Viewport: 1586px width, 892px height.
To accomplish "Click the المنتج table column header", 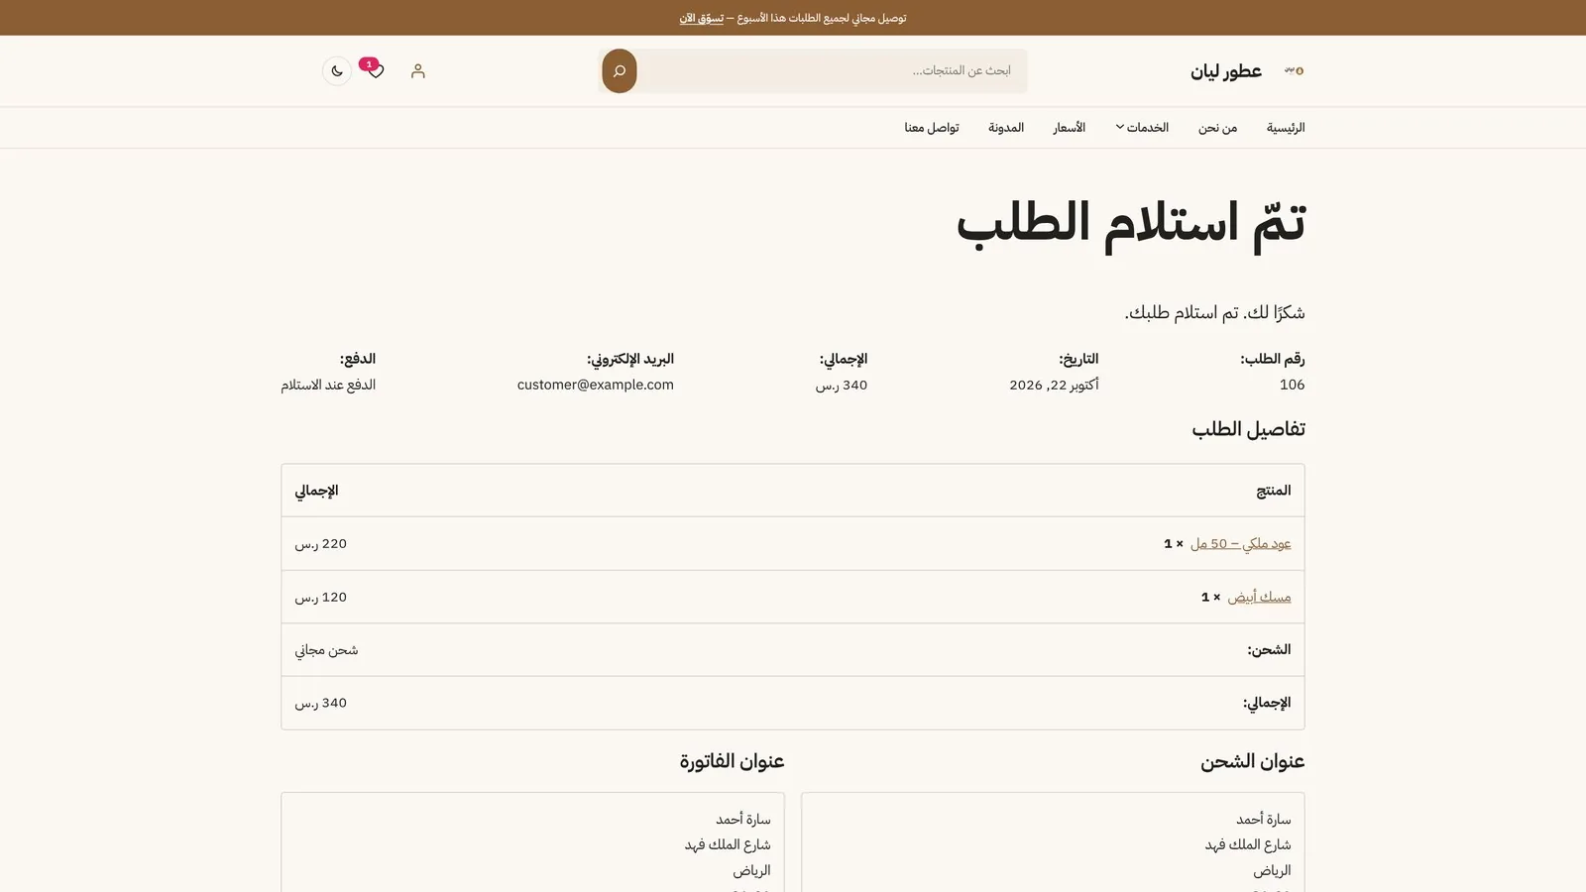I will click(x=1274, y=491).
